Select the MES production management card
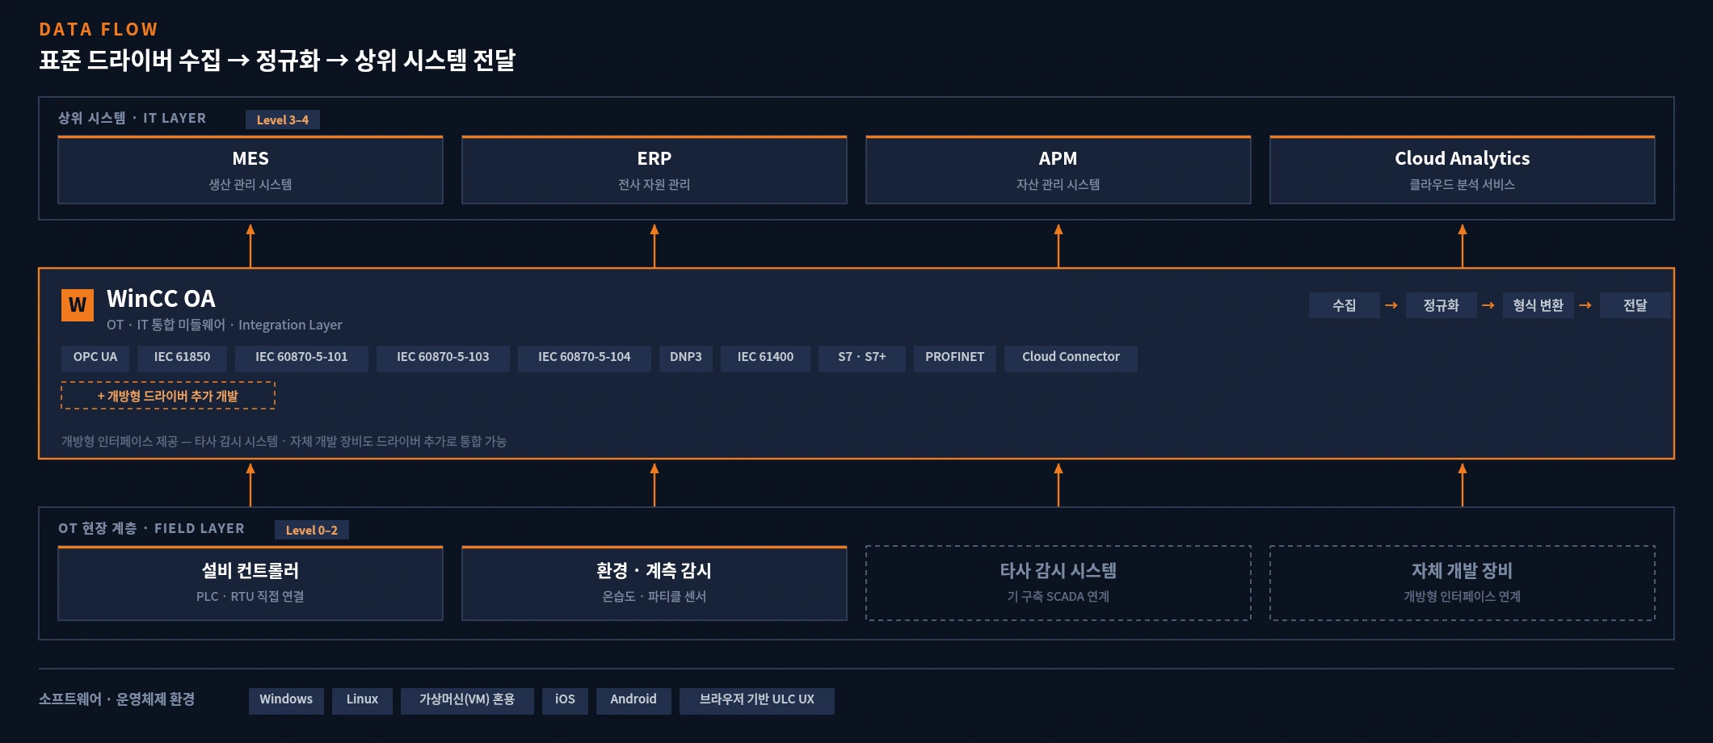Image resolution: width=1713 pixels, height=743 pixels. tap(250, 170)
